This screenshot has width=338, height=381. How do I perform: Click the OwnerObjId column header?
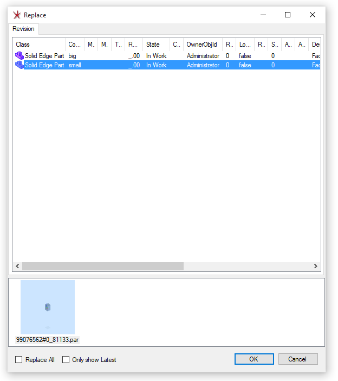(x=203, y=45)
